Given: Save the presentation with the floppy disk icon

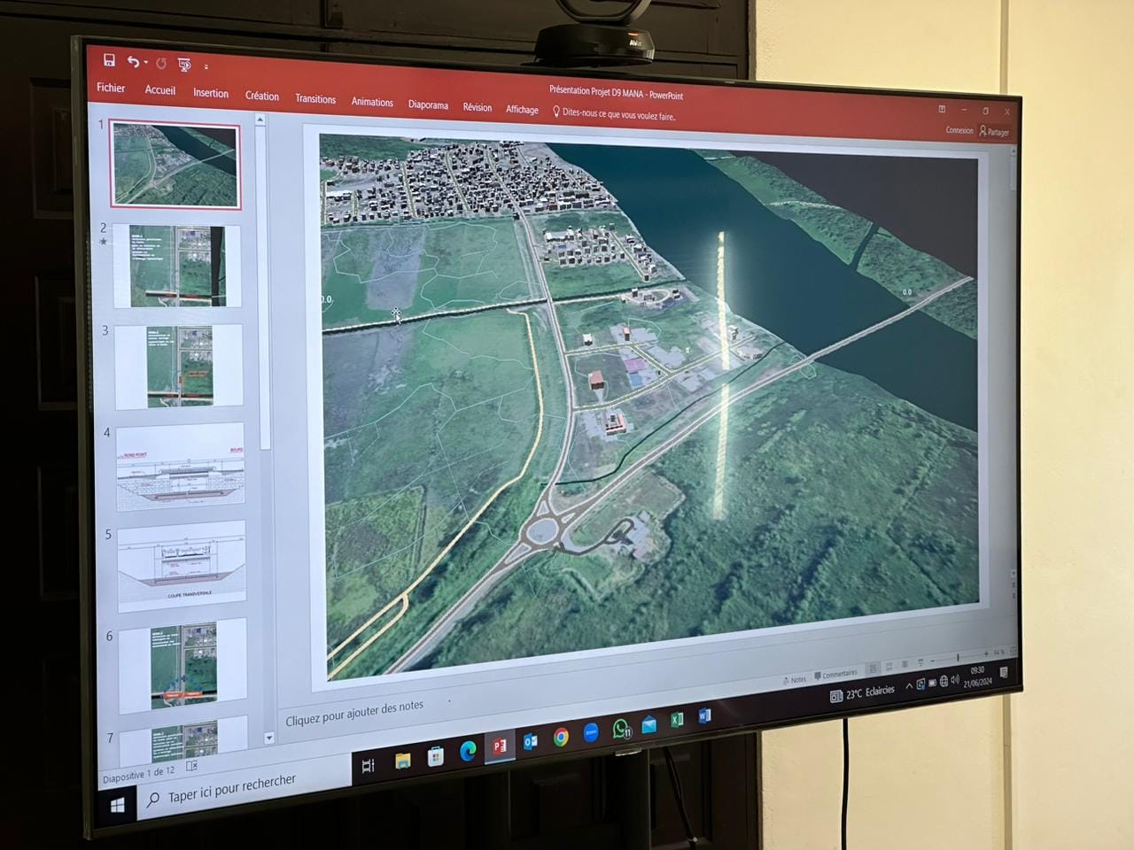Looking at the screenshot, I should click(109, 60).
